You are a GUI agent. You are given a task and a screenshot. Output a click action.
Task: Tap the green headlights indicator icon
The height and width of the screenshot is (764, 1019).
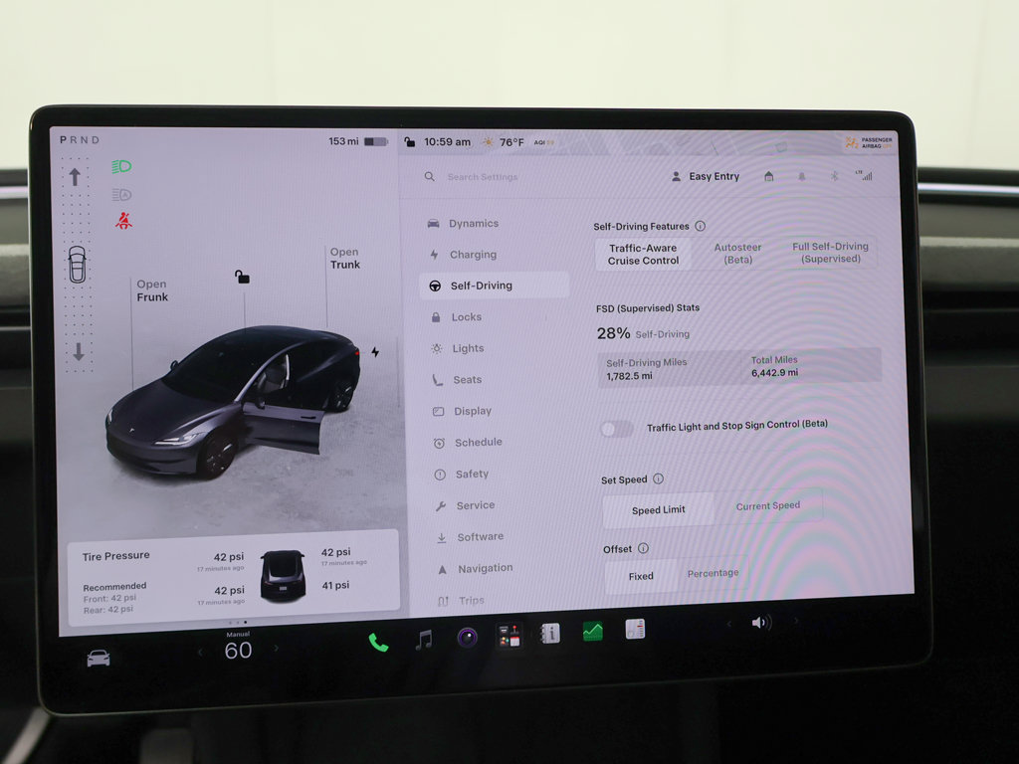[x=121, y=167]
